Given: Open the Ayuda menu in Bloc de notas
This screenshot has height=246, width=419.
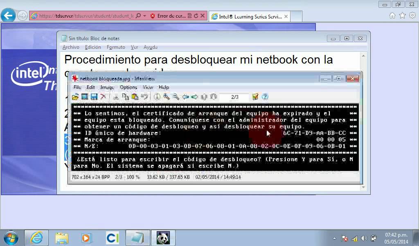Looking at the screenshot, I should pyautogui.click(x=151, y=47).
